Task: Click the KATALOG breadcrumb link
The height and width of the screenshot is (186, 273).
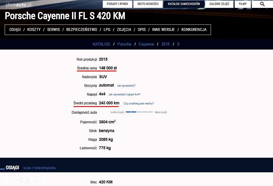Action: tap(102, 44)
